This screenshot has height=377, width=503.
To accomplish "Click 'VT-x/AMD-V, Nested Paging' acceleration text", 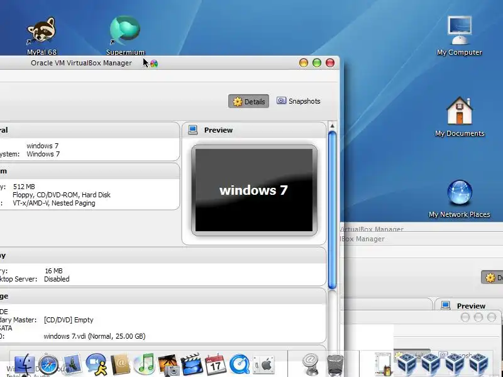I will [x=54, y=203].
